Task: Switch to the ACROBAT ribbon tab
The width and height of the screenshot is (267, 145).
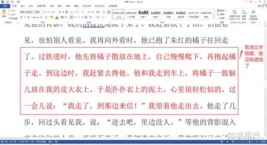Action: [100, 6]
